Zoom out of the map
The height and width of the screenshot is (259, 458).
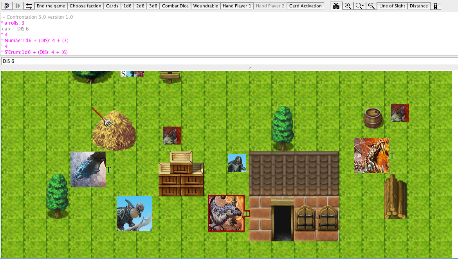[371, 6]
